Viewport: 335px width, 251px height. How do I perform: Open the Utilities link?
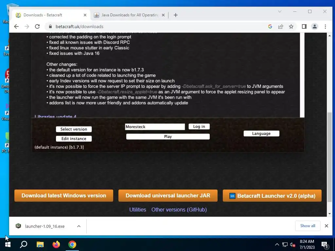tap(138, 209)
